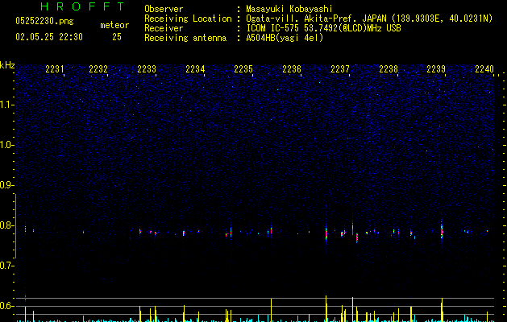
Task: Click the Observer label
Action: click(x=164, y=9)
